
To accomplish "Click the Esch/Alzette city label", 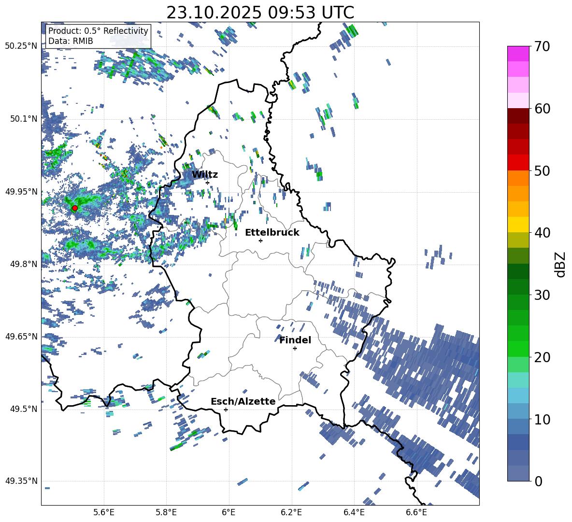I will click(x=243, y=401).
